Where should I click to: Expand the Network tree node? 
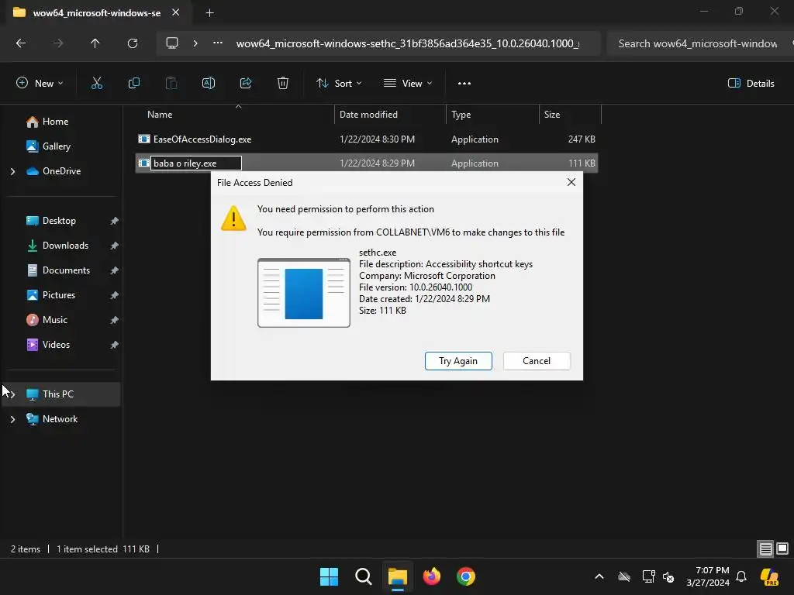coord(12,419)
